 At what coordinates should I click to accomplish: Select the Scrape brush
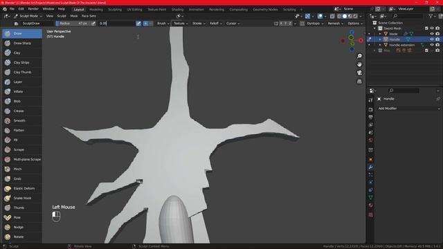pos(22,149)
